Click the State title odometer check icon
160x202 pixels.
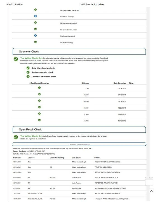28,68
